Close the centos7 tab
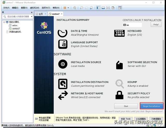Screen dimensions: 166x128 [62, 14]
